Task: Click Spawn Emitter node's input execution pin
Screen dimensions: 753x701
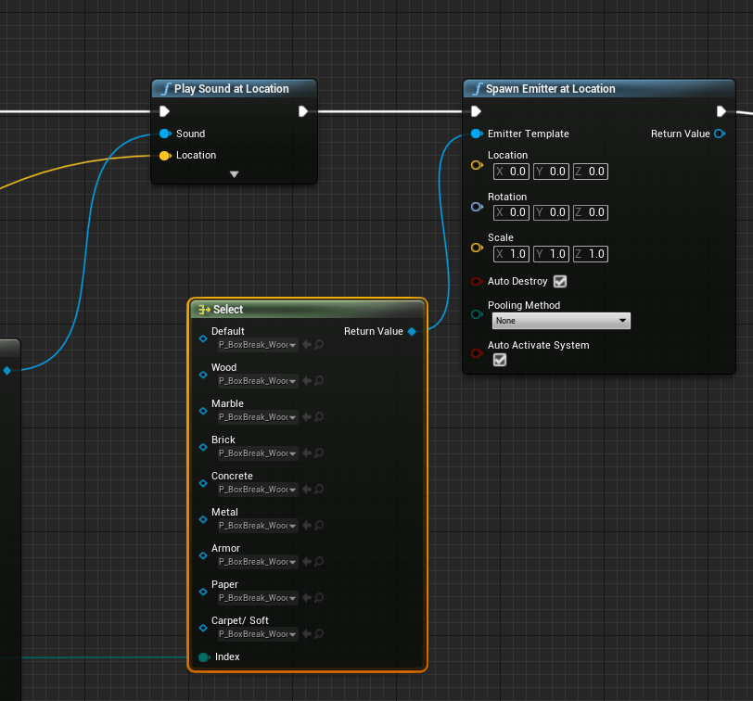Action: point(476,111)
